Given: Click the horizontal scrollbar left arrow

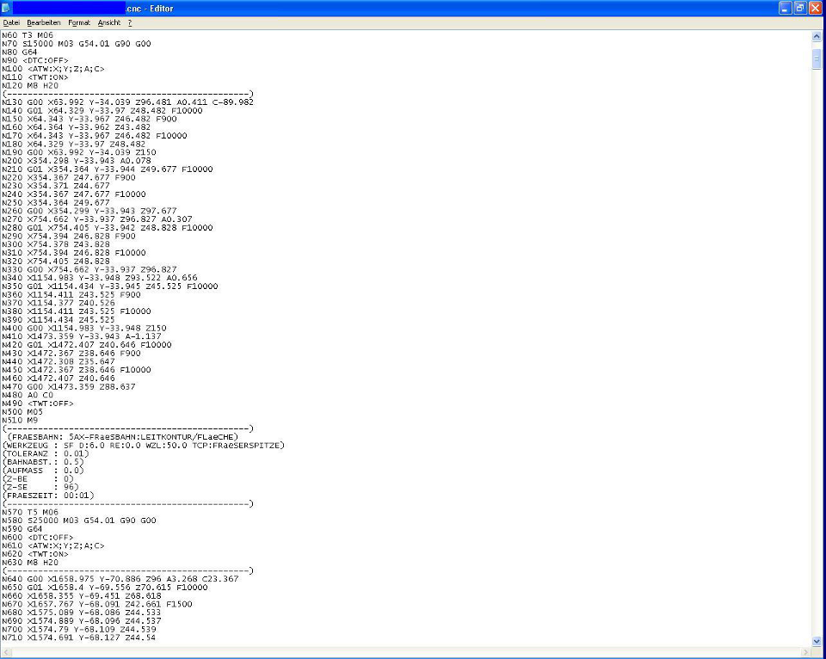Looking at the screenshot, I should [x=6, y=652].
